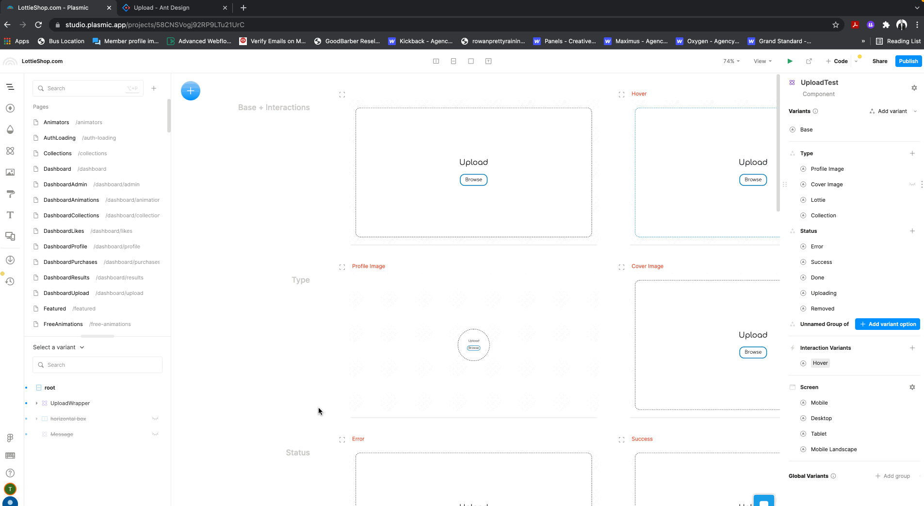
Task: Expand the UploadWrapper tree node
Action: [36, 403]
